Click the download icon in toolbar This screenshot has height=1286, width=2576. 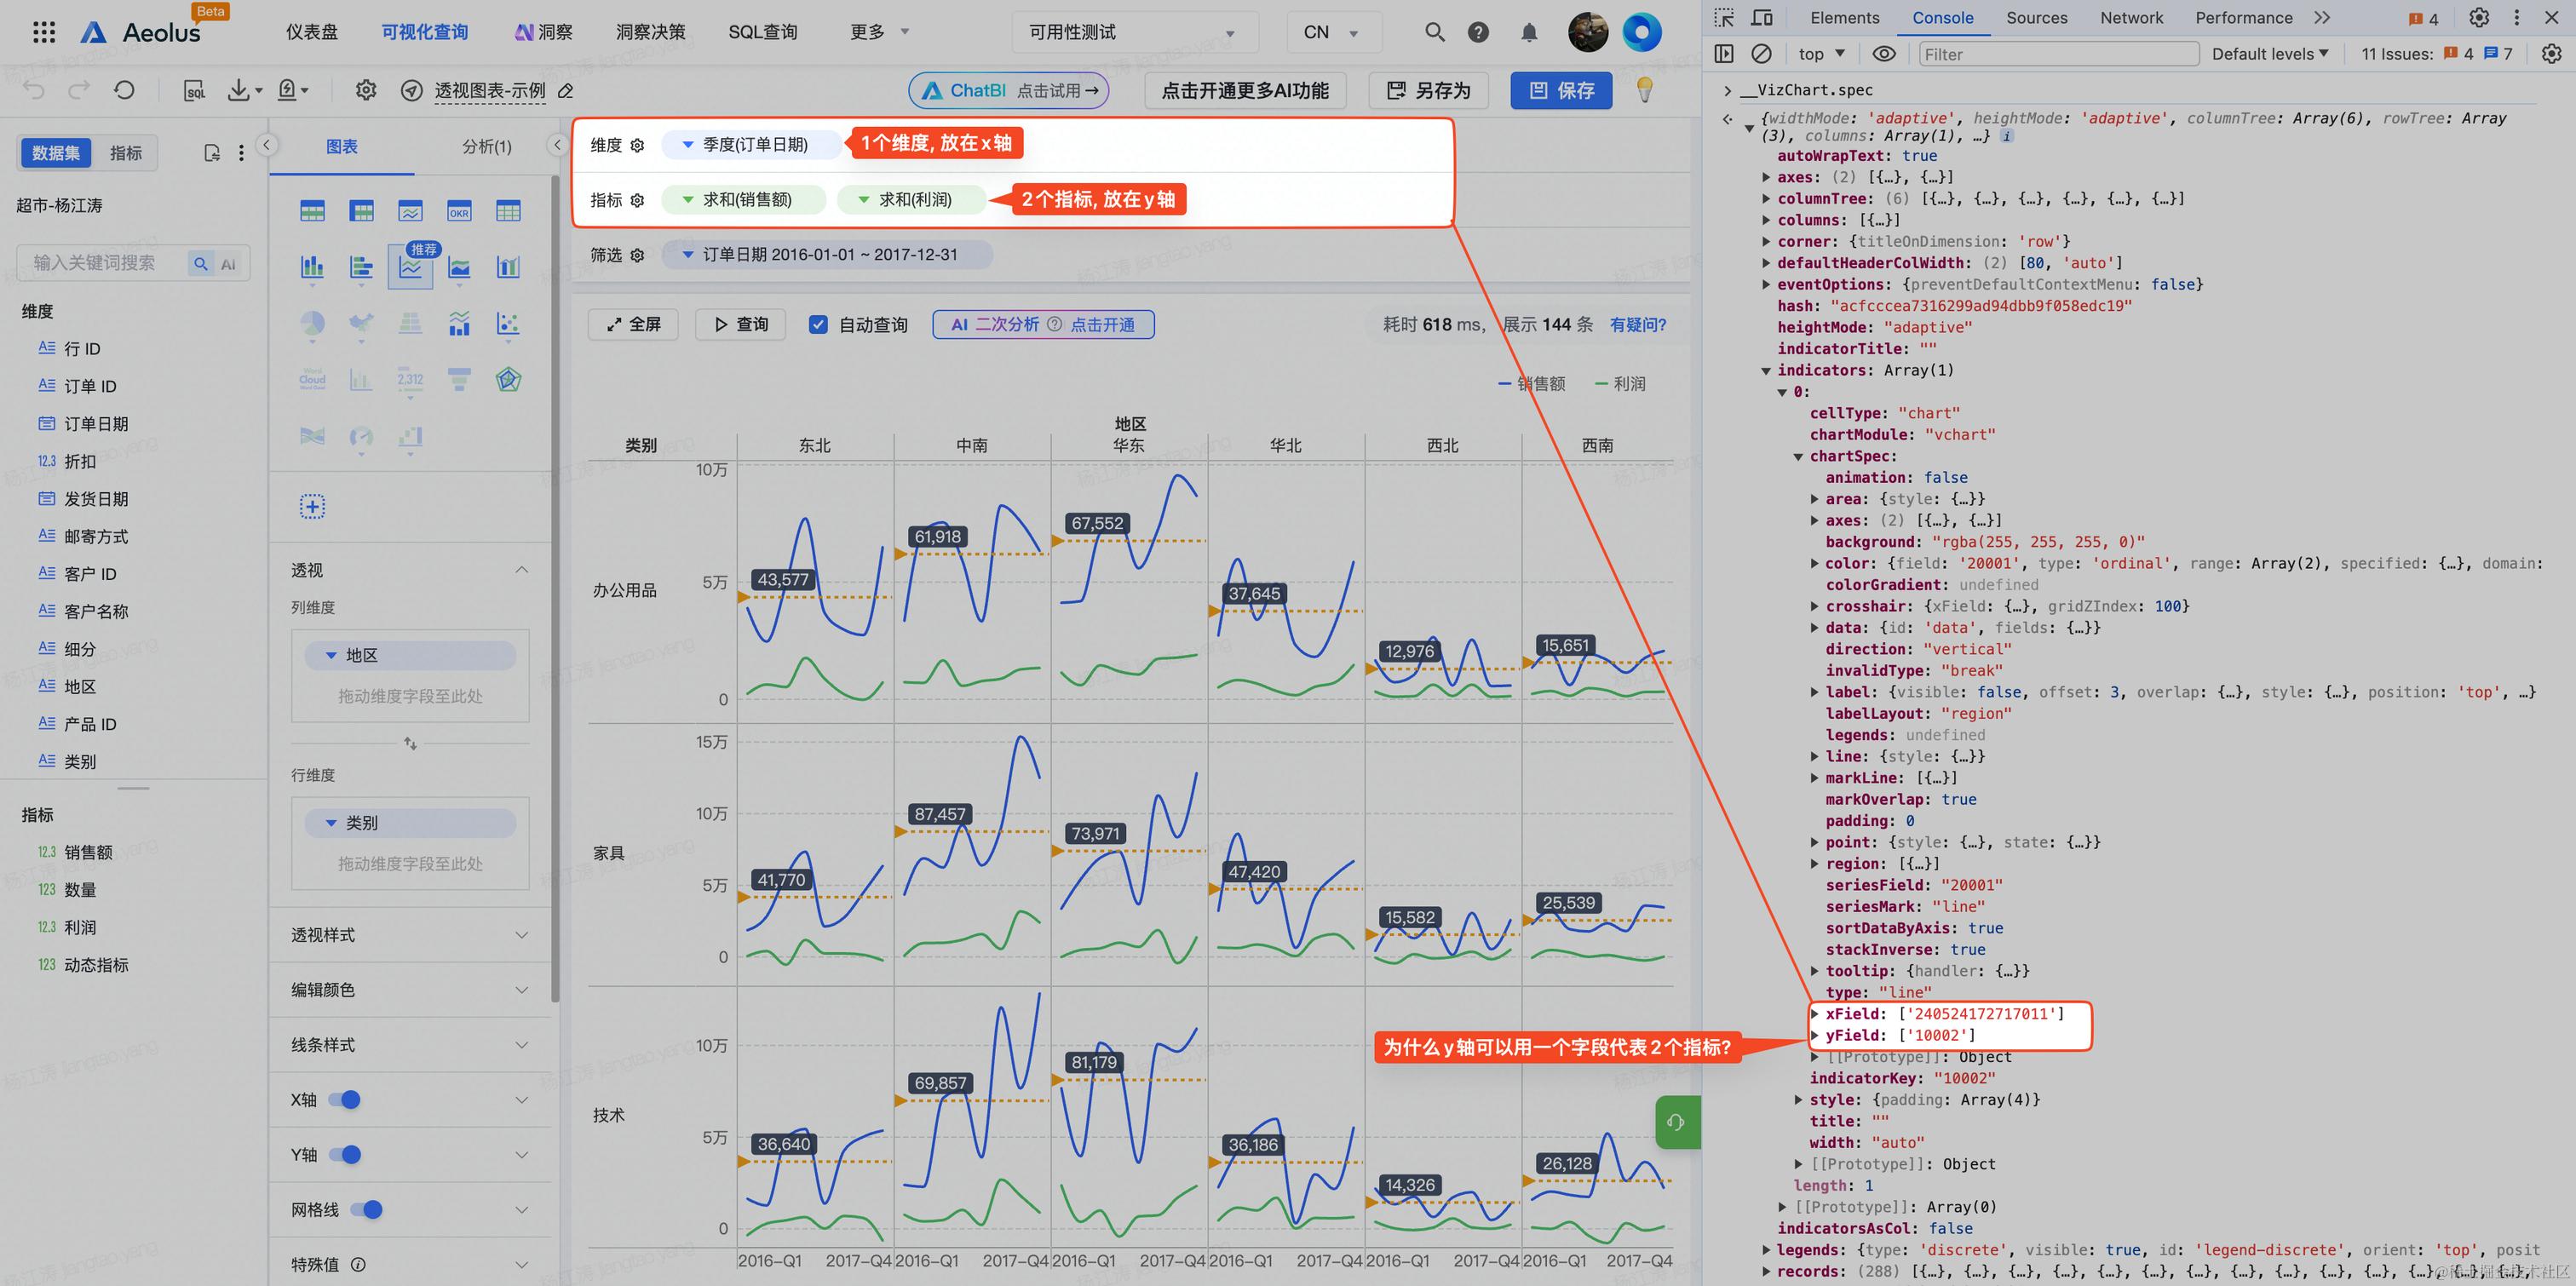(x=240, y=90)
